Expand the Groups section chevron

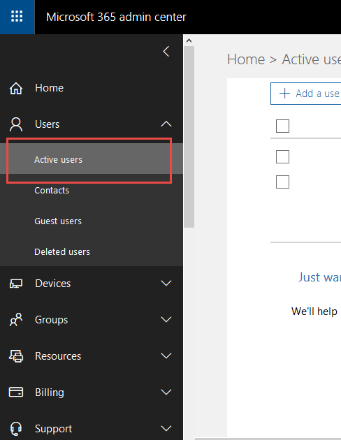(x=166, y=319)
